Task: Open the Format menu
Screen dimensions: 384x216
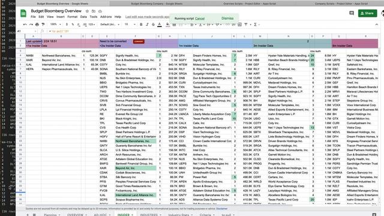Action: click(72, 17)
